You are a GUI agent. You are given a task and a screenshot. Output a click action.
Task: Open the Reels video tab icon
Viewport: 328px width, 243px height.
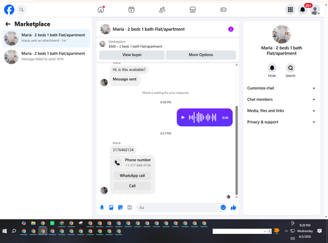pos(131,10)
